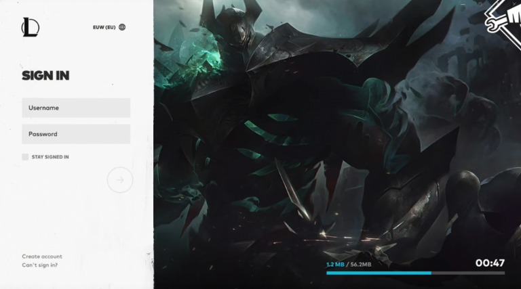Click the globe region icon

[x=122, y=27]
